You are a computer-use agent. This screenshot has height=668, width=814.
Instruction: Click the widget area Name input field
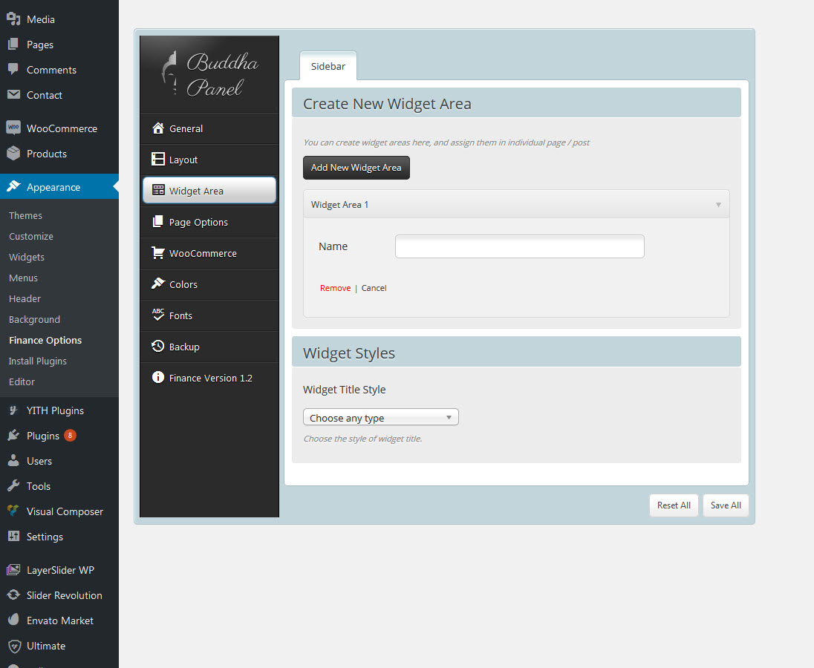pyautogui.click(x=519, y=246)
